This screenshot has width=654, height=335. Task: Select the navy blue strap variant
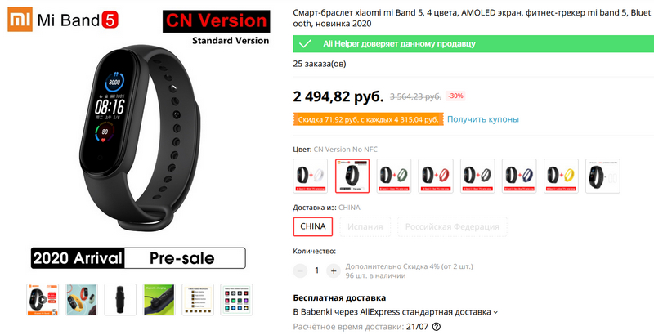[519, 176]
